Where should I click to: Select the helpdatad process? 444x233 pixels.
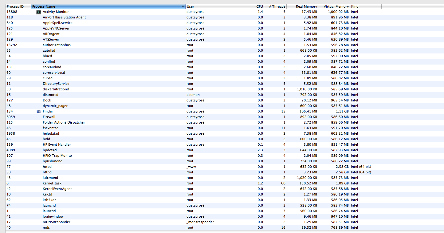[225, 133]
